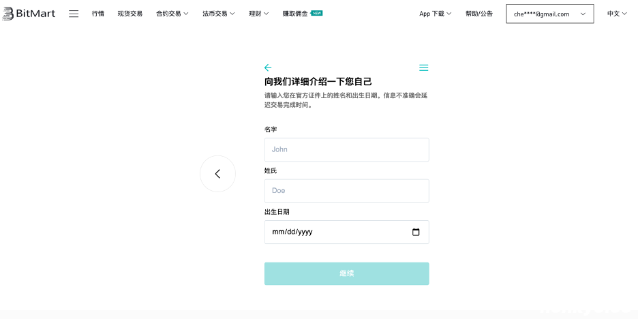This screenshot has width=638, height=319.
Task: Open 帮助/公告 help page
Action: pos(479,14)
